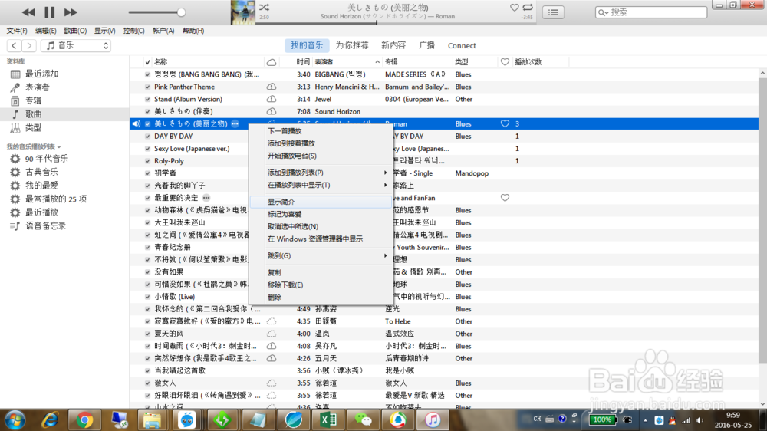Expand 添加到播放列表(P) submenu

(x=321, y=173)
